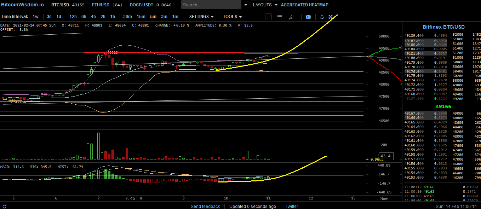Click the current price 49166 in order book
The height and width of the screenshot is (209, 481).
tap(443, 106)
